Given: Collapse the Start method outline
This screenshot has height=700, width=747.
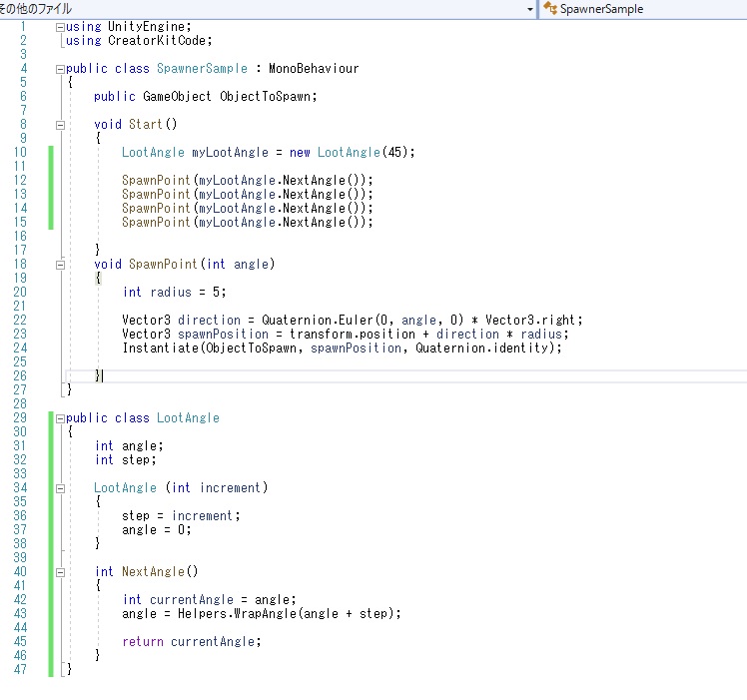Looking at the screenshot, I should pyautogui.click(x=60, y=126).
